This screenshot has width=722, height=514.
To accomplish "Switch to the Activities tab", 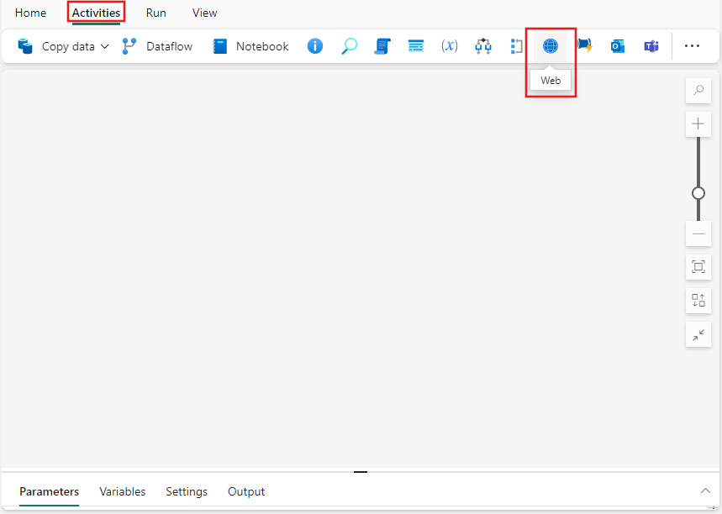I will (x=95, y=13).
